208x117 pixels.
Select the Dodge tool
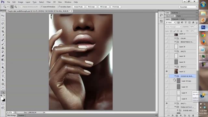3,68
